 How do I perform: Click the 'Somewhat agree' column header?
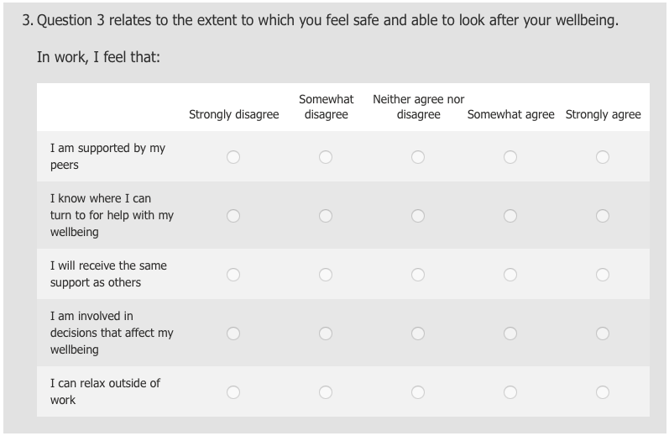(510, 114)
